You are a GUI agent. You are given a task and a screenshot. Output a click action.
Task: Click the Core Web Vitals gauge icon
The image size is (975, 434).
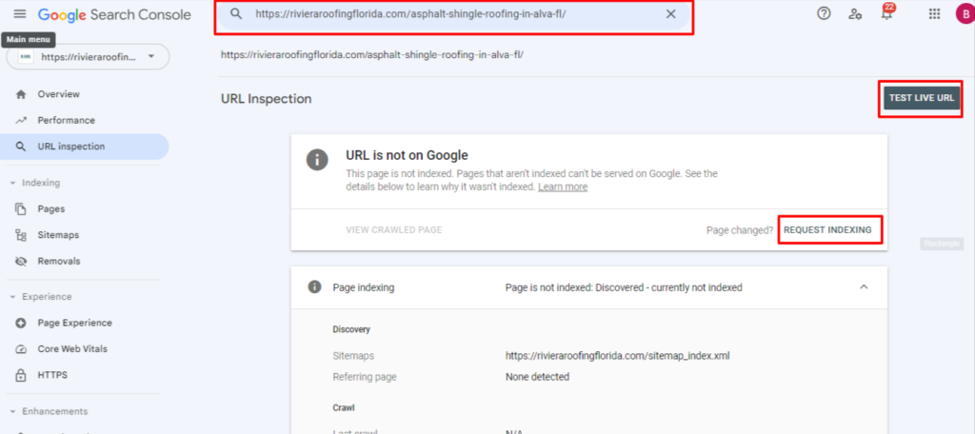(x=21, y=348)
